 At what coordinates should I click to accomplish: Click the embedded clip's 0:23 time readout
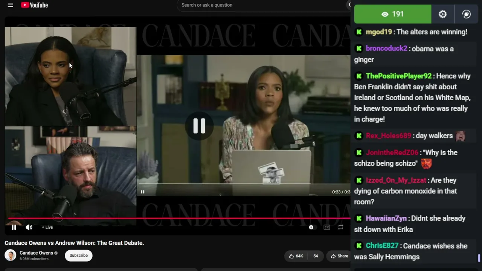point(341,192)
